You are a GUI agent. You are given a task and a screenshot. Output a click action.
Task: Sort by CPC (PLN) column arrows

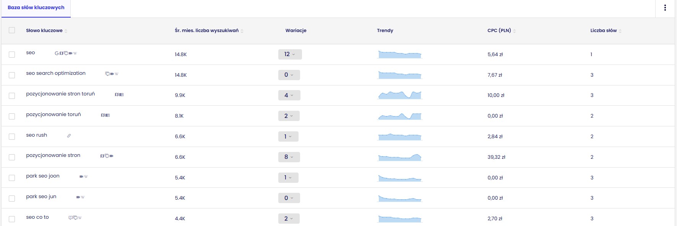click(x=515, y=31)
